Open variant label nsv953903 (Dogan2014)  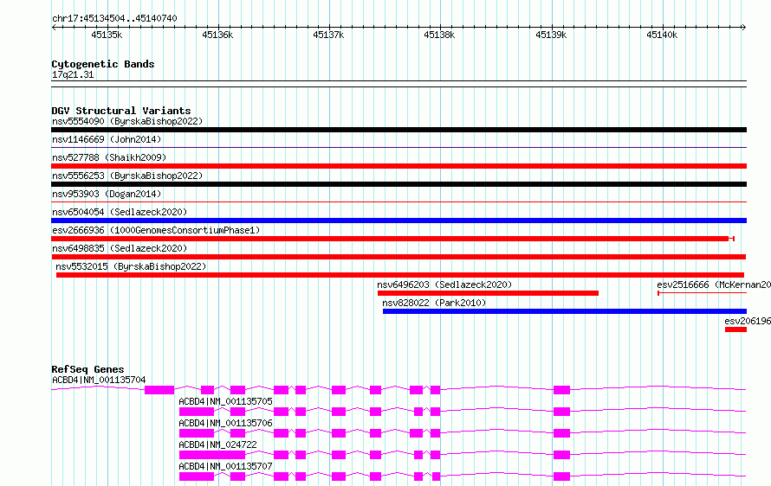click(x=107, y=194)
